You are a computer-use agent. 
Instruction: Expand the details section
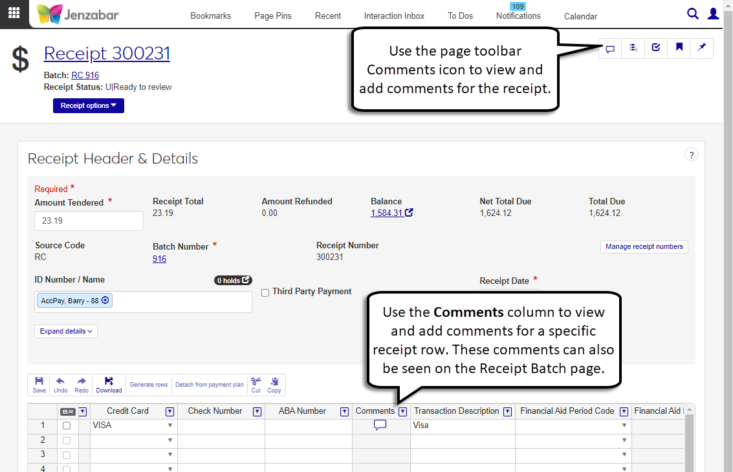[x=65, y=331]
